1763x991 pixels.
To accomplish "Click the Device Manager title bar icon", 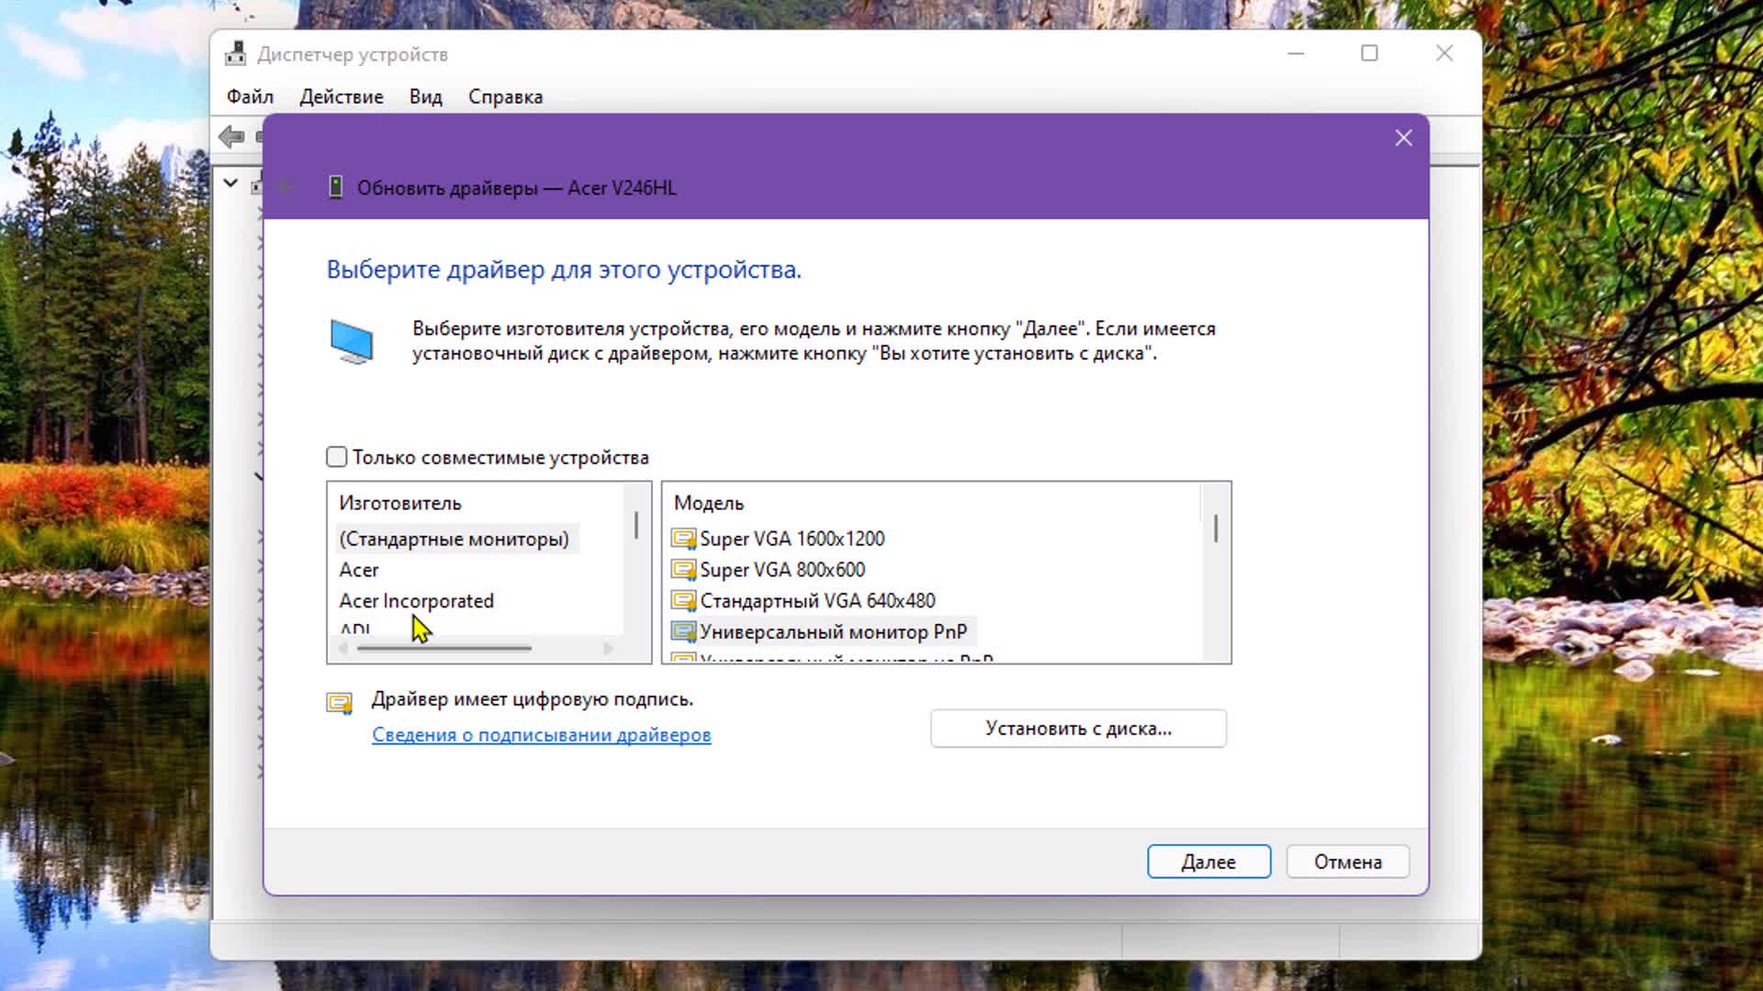I will (x=236, y=54).
